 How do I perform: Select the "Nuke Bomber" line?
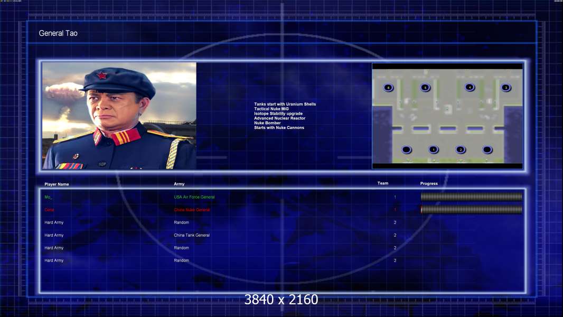coord(267,123)
